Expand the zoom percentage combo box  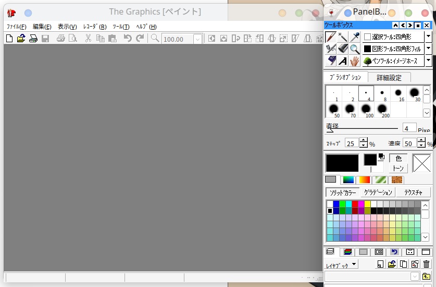point(197,39)
